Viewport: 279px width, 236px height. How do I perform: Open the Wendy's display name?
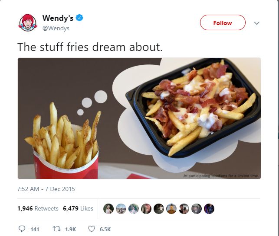pos(58,18)
